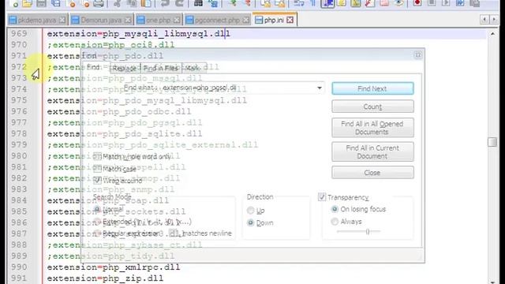Click the Save floppy disk toolbar icon
This screenshot has height=284, width=505.
tap(42, 3)
